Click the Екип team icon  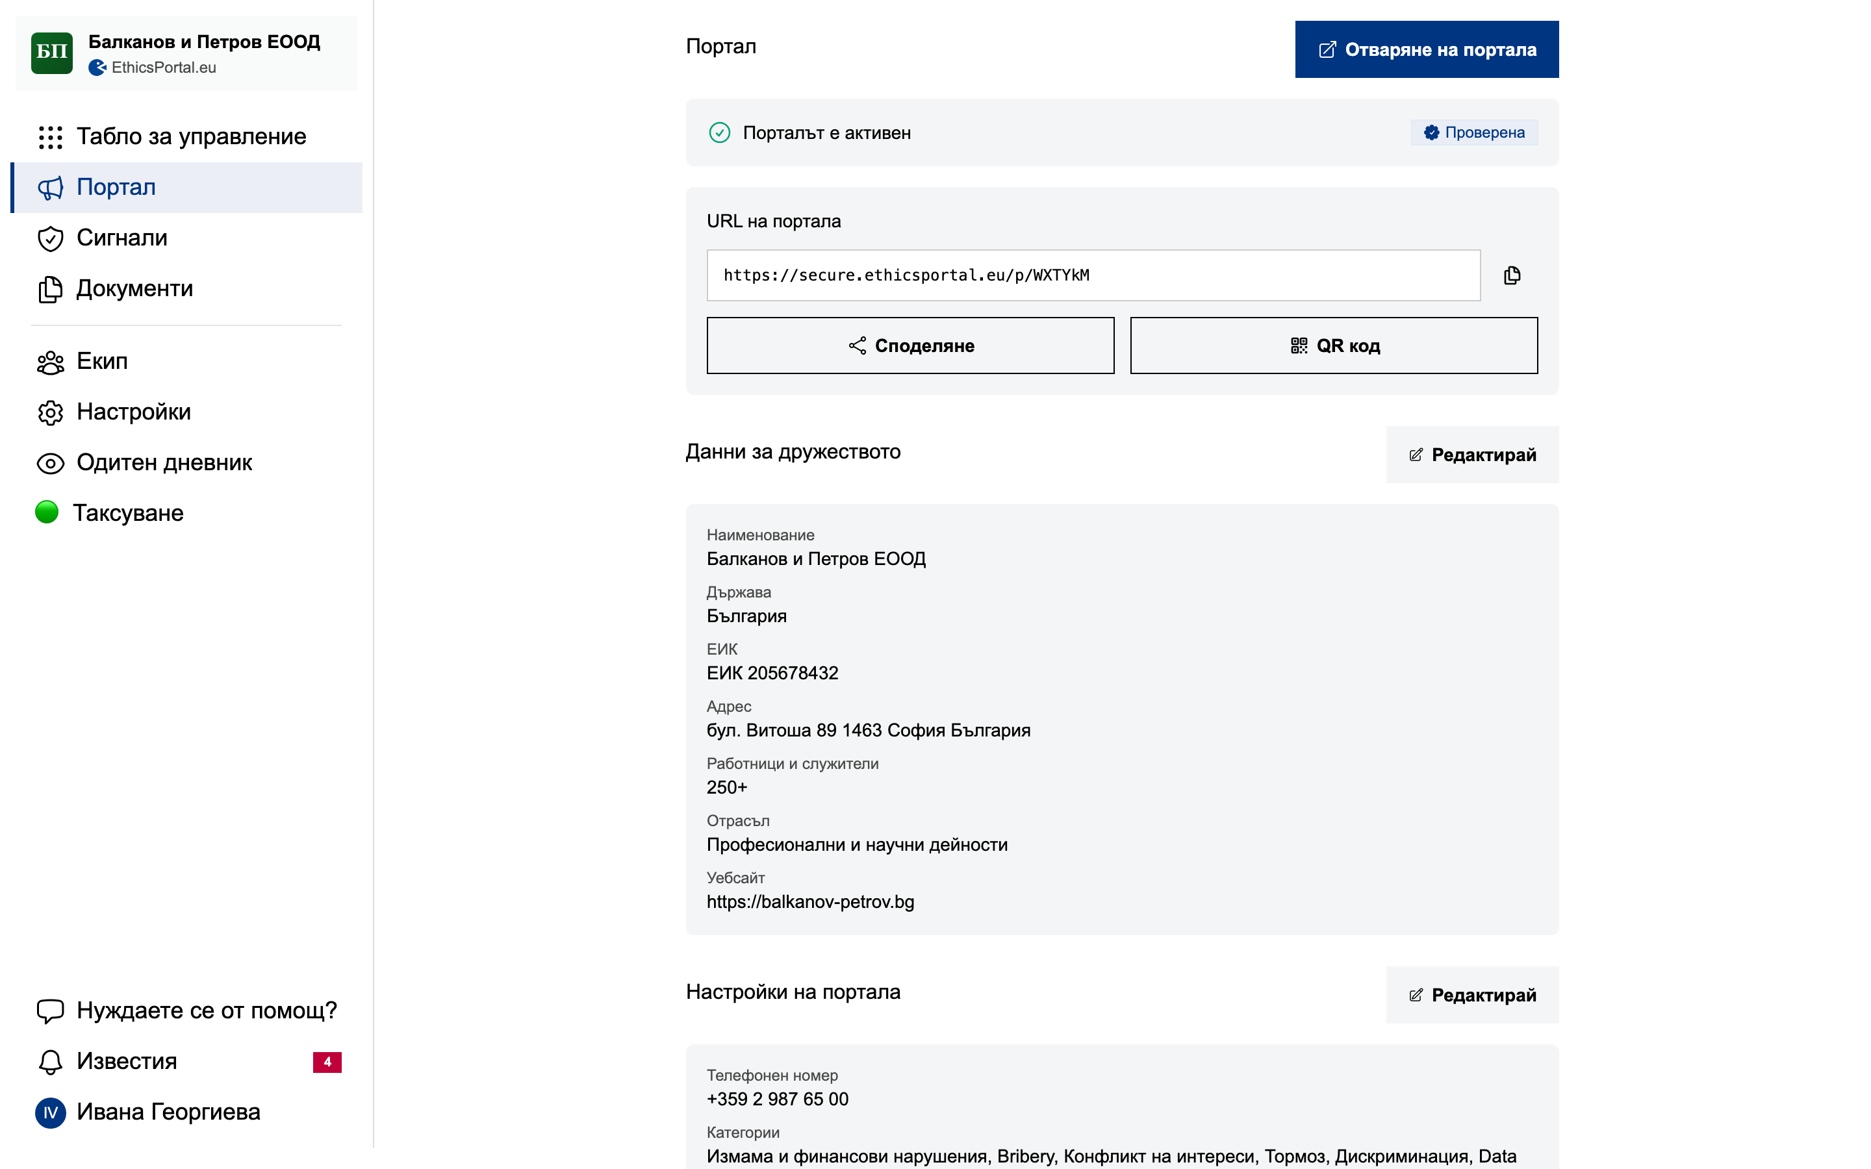point(49,361)
